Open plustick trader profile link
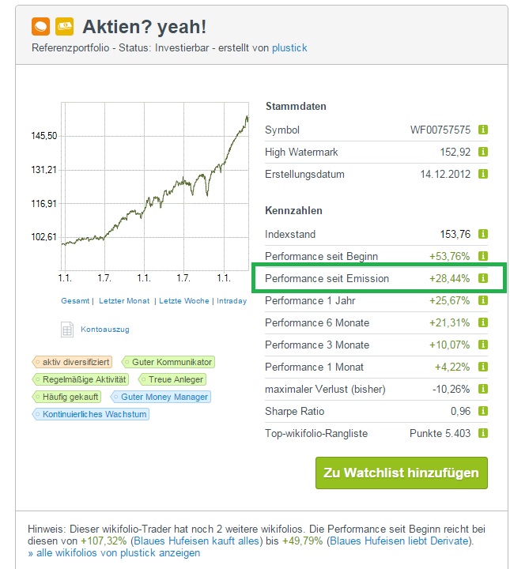Viewport: 510px width, 569px height. [289, 47]
